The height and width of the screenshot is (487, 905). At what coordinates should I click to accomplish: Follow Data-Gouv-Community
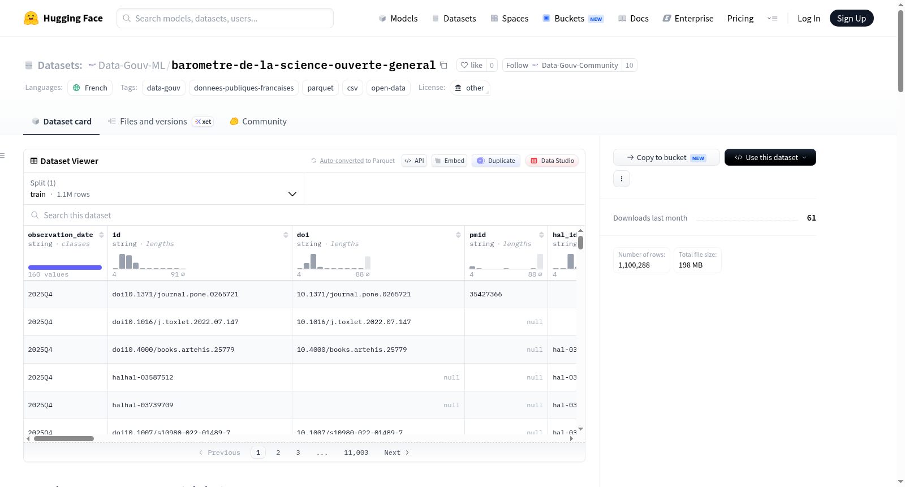click(562, 65)
